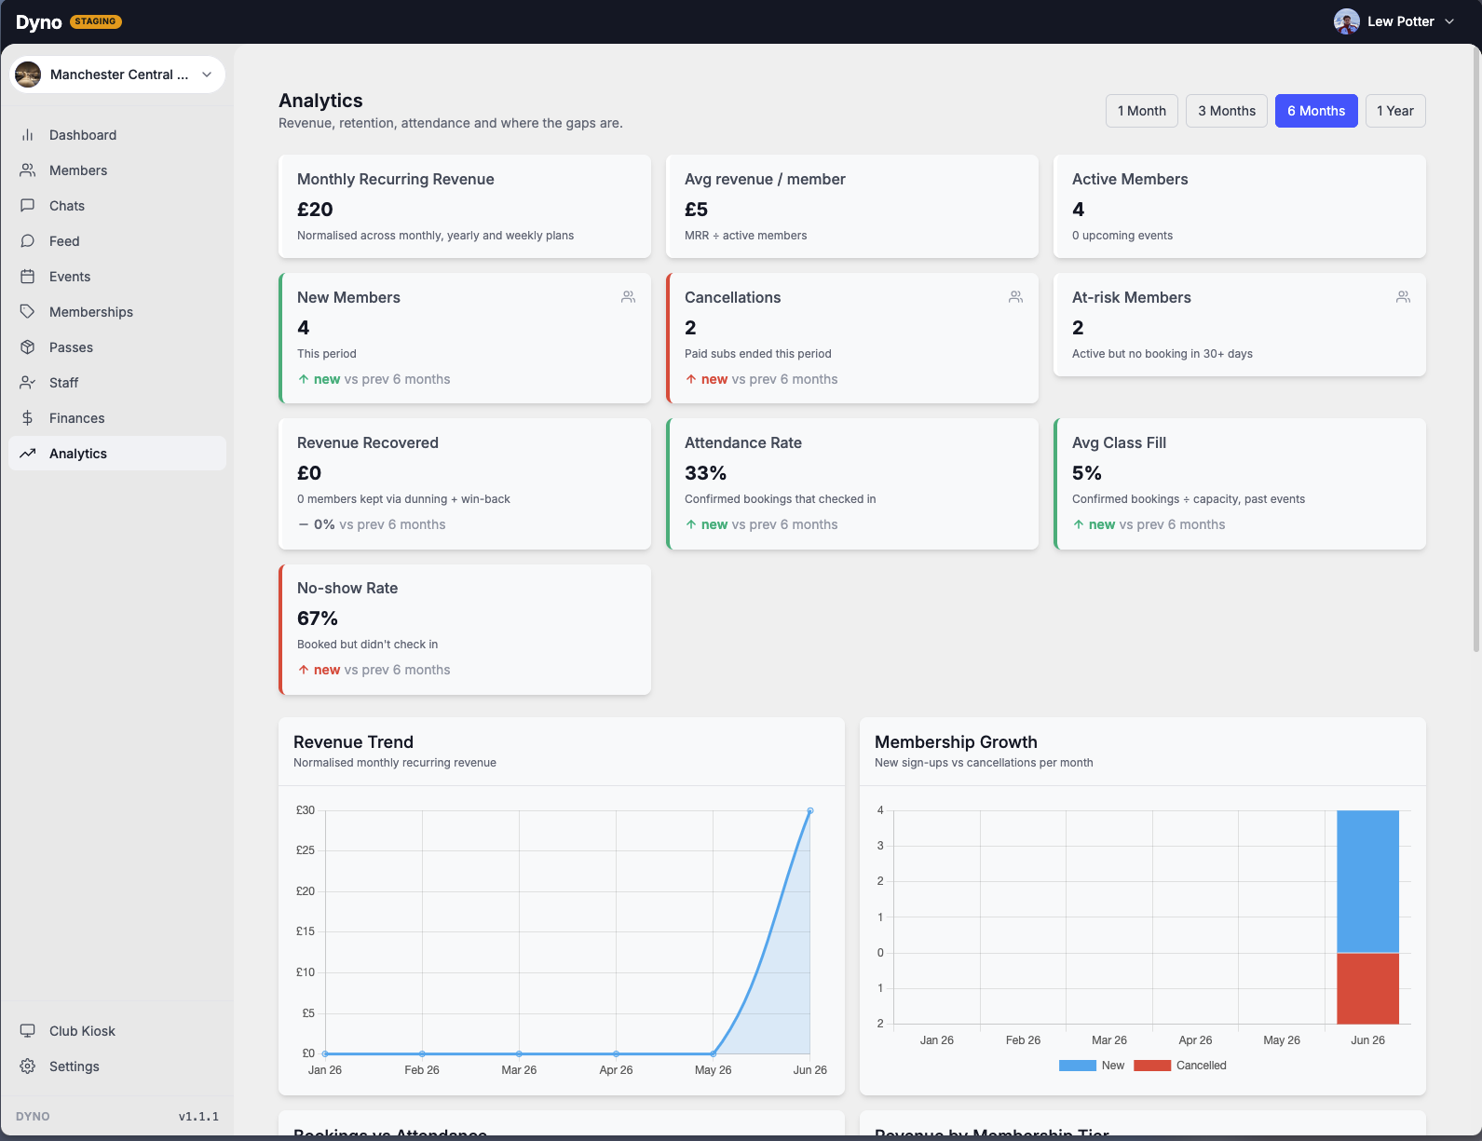Viewport: 1482px width, 1141px height.
Task: Click people icon on At-risk Members card
Action: [1404, 297]
